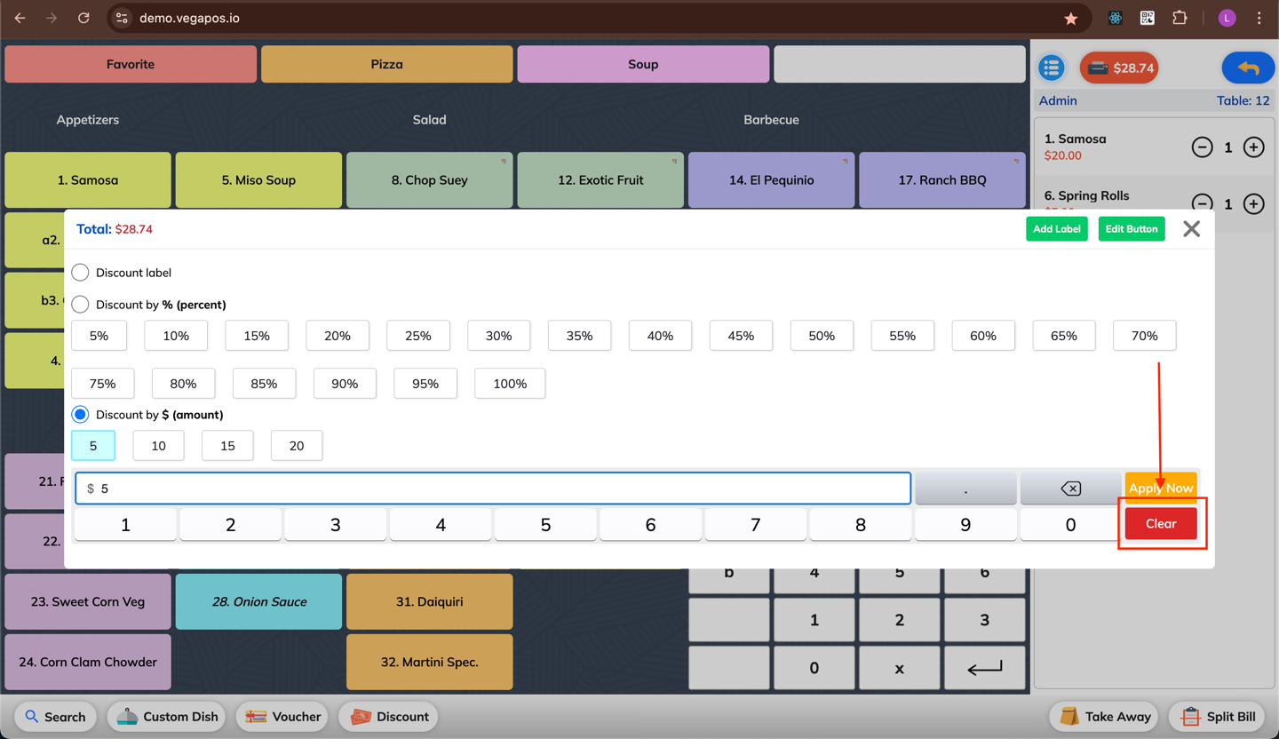Screen dimensions: 1279x739
Task: Select Discount by $ (amount) radio option
Action: coord(80,415)
